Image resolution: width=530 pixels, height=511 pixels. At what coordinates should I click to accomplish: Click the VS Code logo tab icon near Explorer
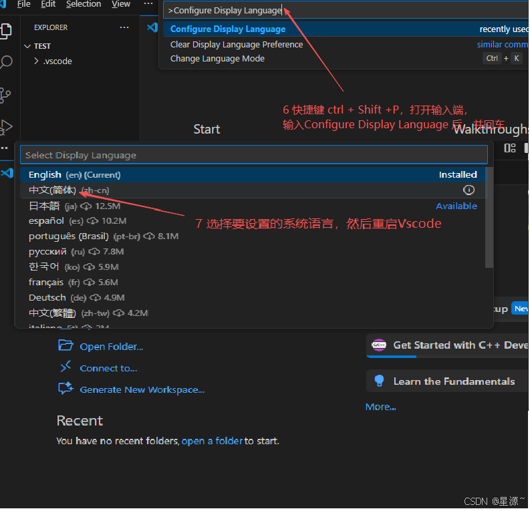click(x=152, y=27)
